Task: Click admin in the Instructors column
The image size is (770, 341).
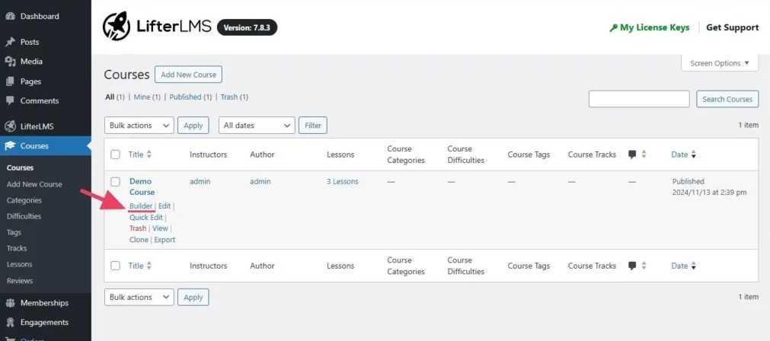Action: 200,182
